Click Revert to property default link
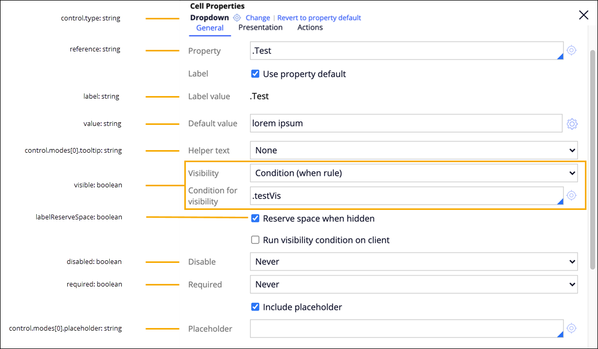Image resolution: width=598 pixels, height=349 pixels. 319,18
